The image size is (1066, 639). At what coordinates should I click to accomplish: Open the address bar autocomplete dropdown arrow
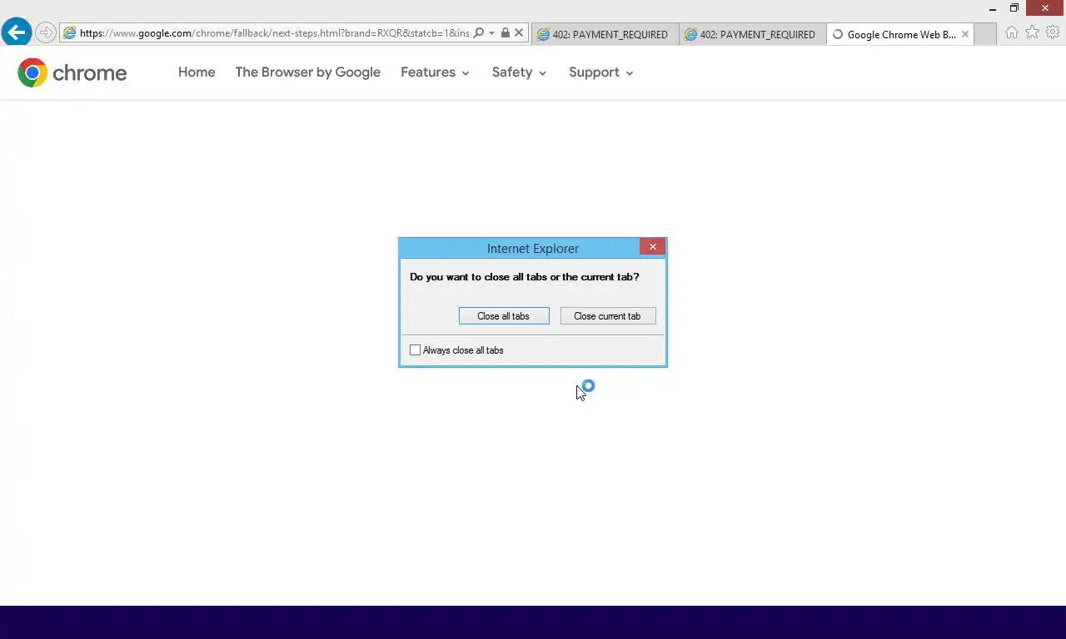[491, 33]
